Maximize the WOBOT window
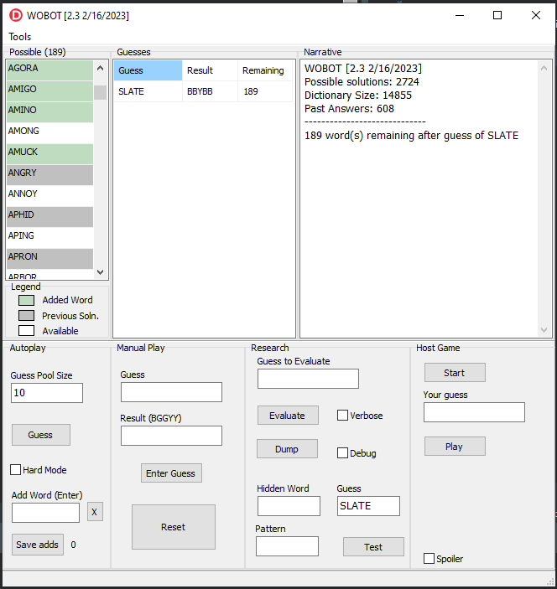 pos(497,15)
